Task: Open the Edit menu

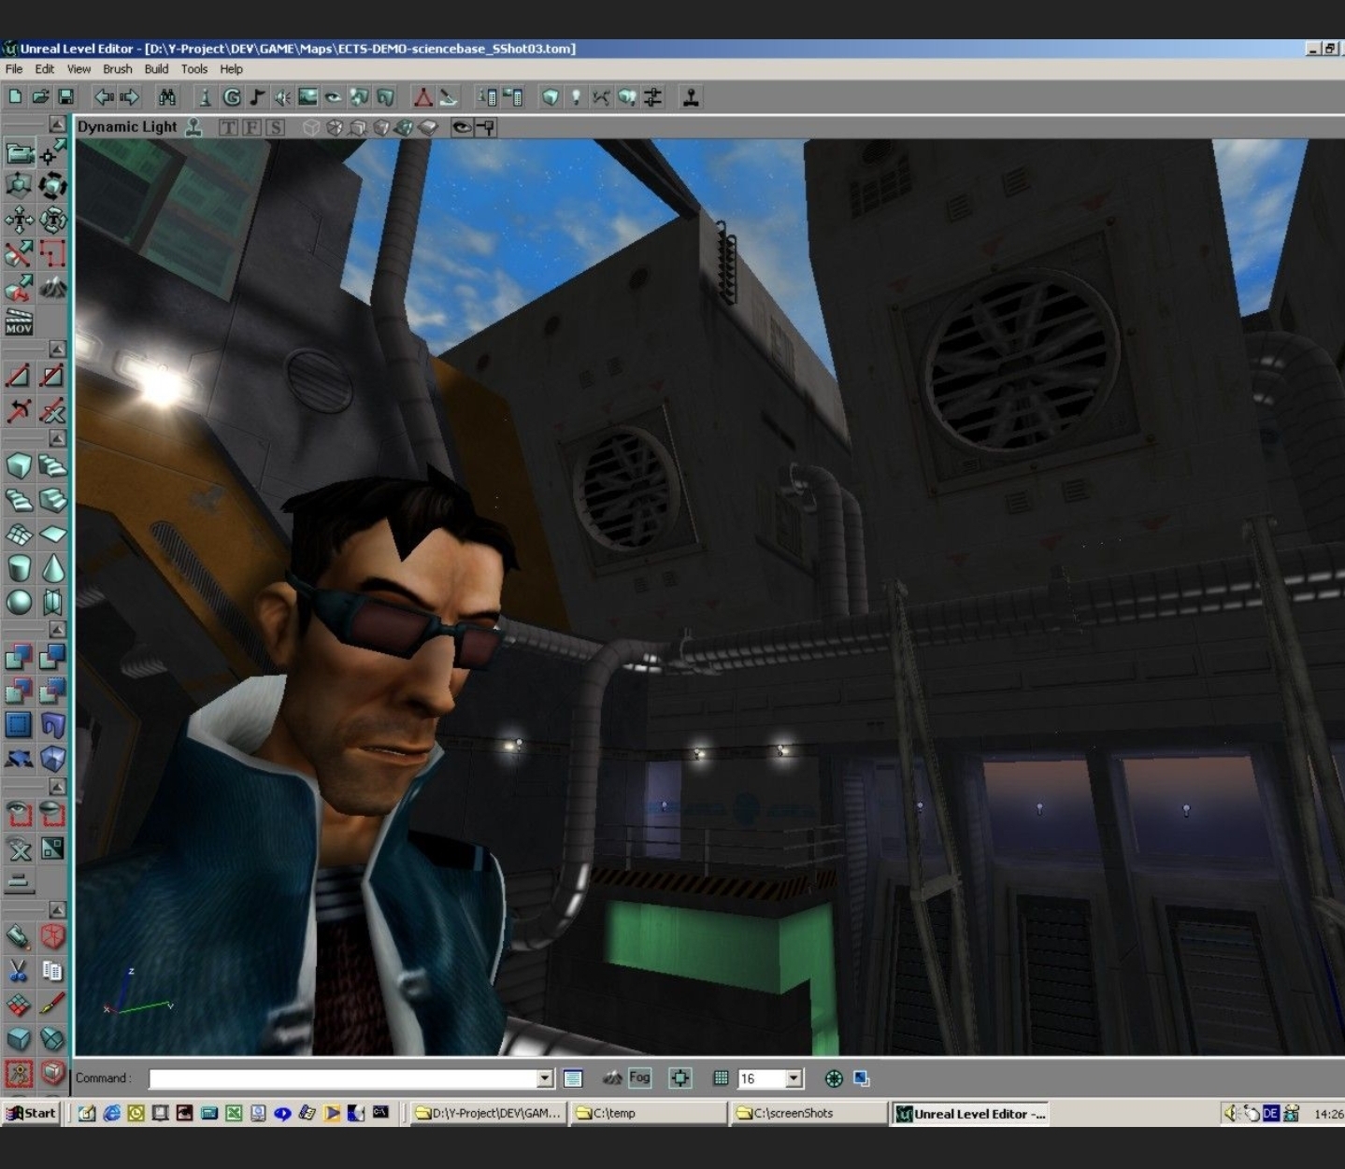Action: (x=45, y=69)
